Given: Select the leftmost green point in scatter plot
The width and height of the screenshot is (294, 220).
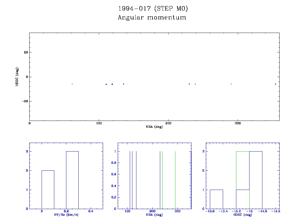Looking at the screenshot, I should click(72, 84).
